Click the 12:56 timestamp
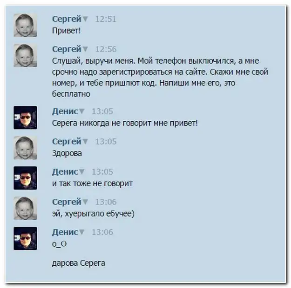 (106, 49)
